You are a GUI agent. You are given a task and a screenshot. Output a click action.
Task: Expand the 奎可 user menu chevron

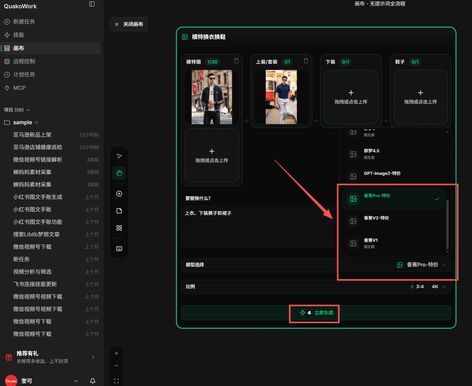76,381
